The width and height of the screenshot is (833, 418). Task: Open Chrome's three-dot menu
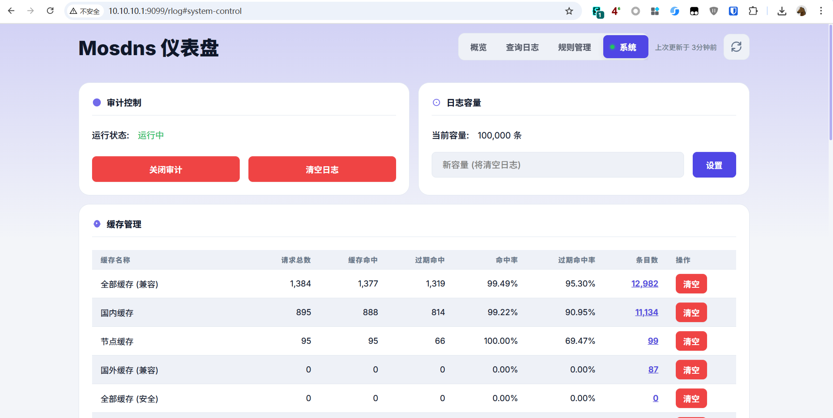pos(821,11)
